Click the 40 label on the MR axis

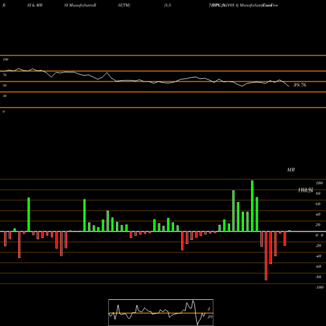click(x=318, y=215)
